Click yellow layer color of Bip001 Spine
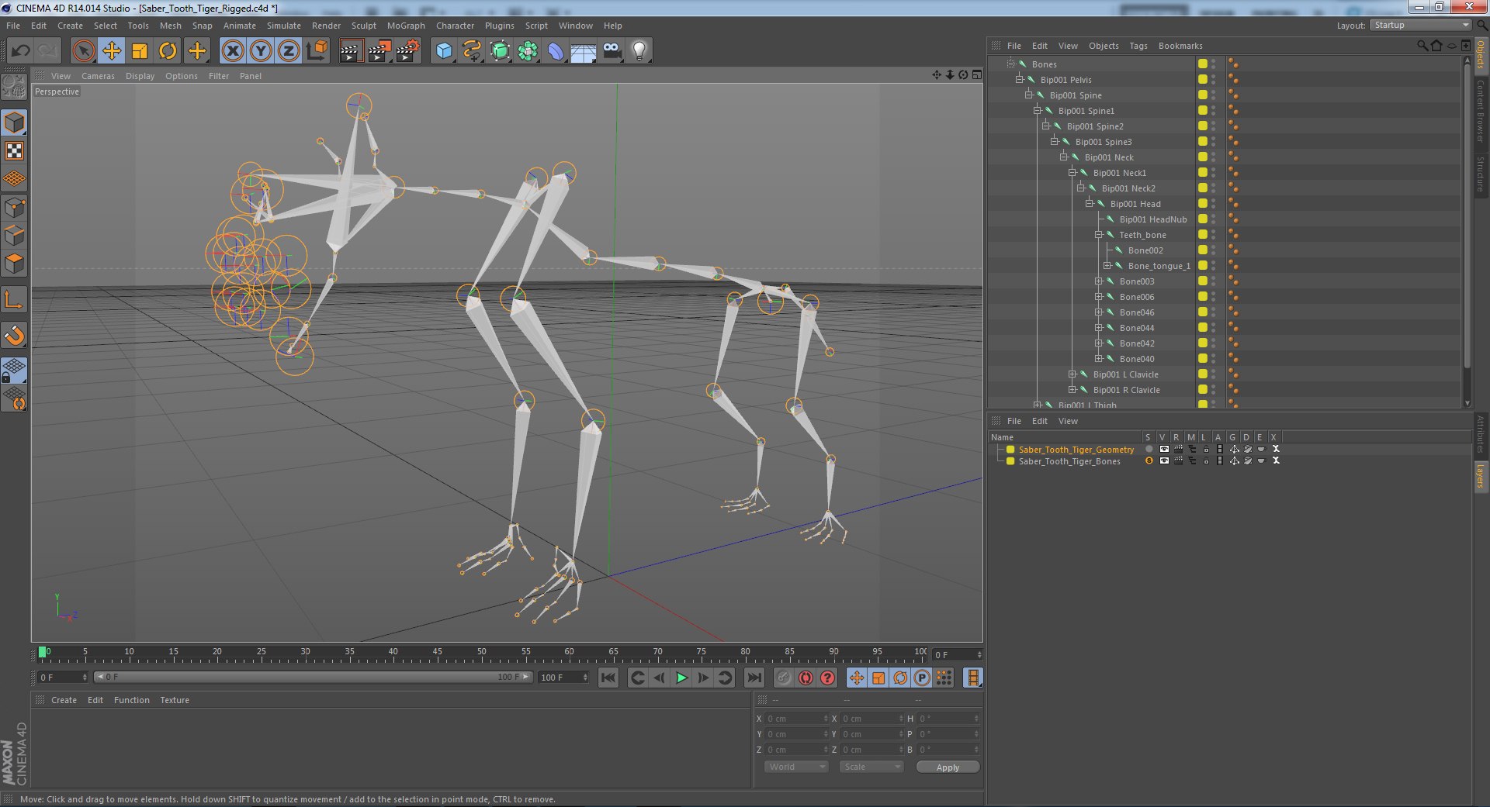Screen dimensions: 1490x807 (x=1202, y=95)
